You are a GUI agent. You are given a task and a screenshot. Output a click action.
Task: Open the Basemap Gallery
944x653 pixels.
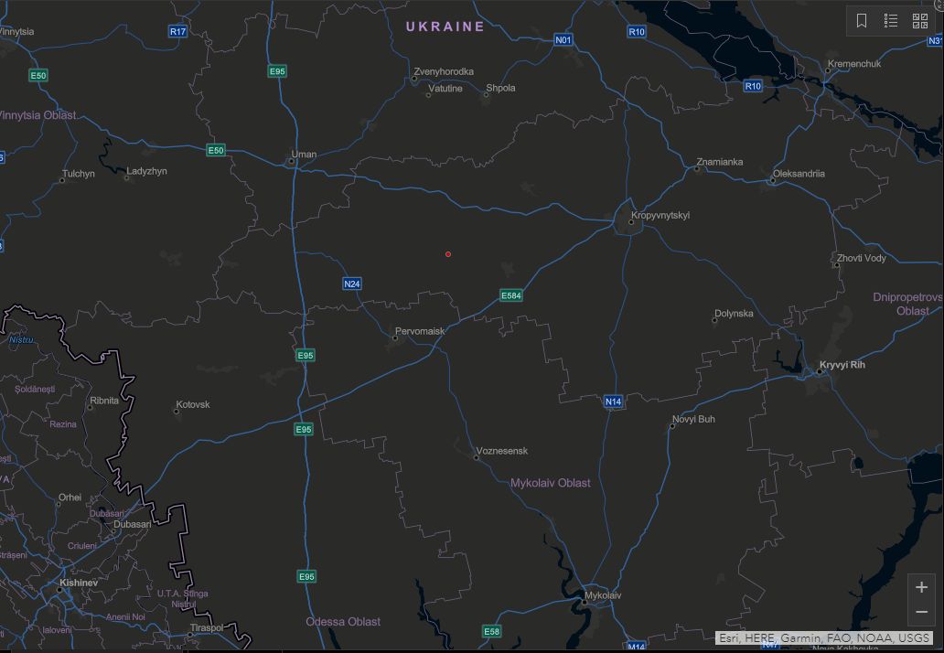click(920, 21)
